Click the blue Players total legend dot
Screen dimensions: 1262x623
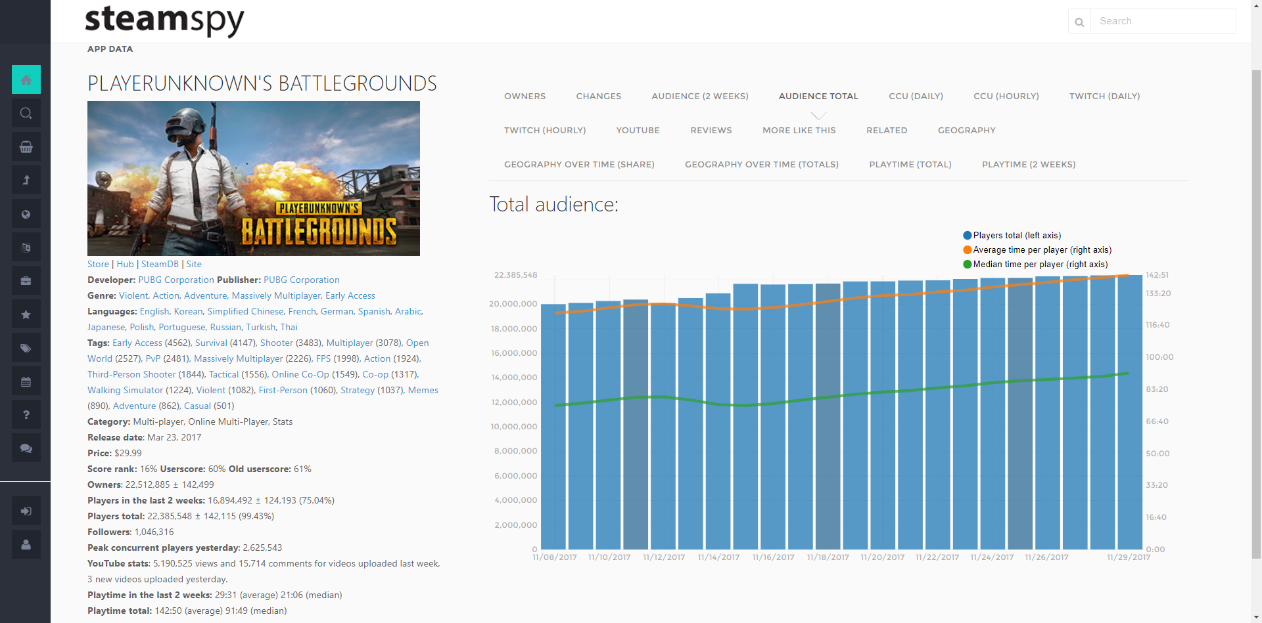pyautogui.click(x=968, y=235)
